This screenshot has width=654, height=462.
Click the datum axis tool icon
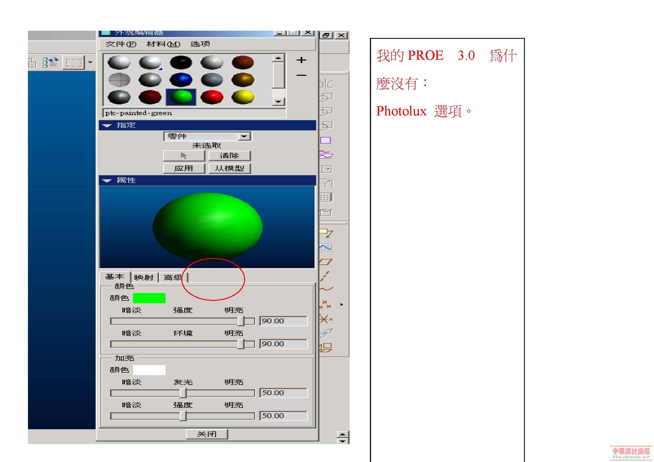(325, 276)
